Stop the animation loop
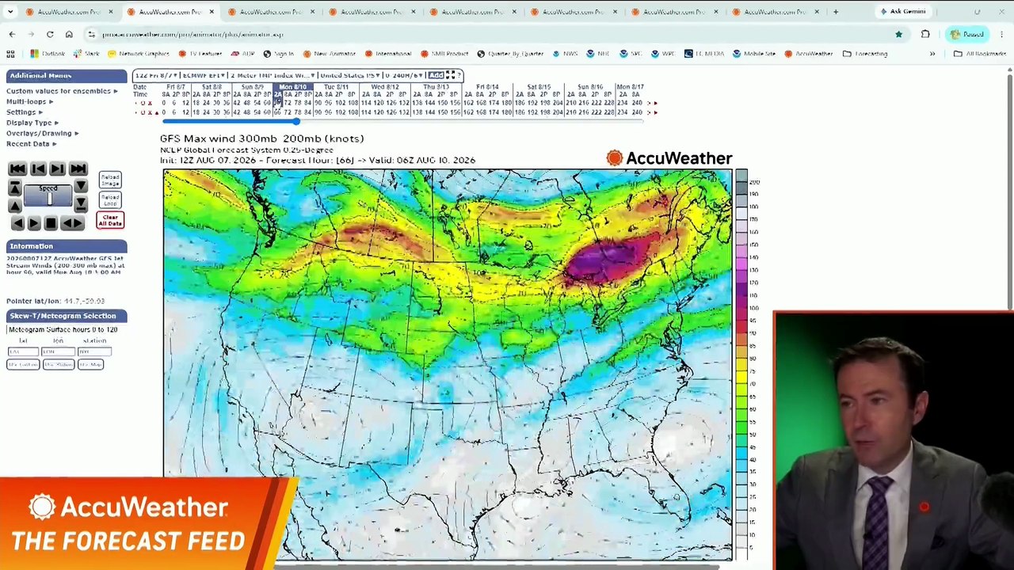 (x=51, y=224)
